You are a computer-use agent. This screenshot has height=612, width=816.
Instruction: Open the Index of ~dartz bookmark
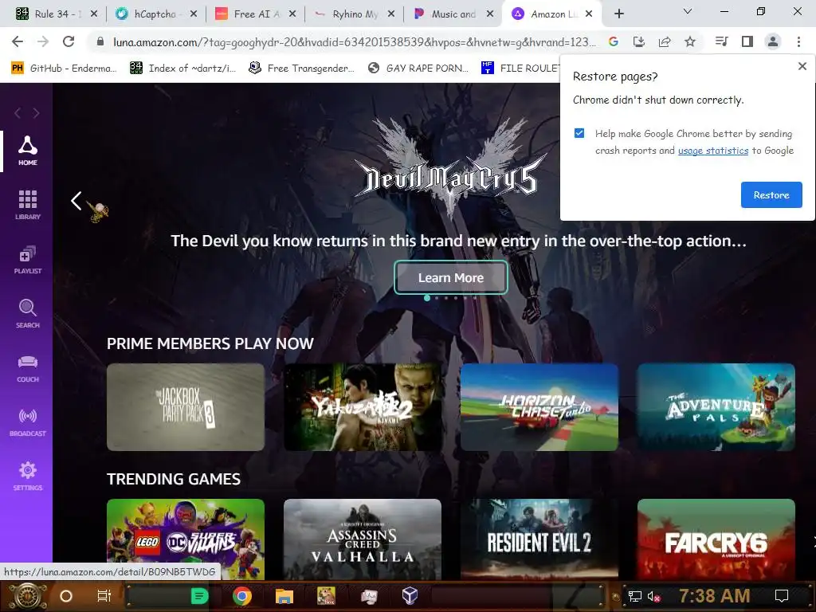182,68
